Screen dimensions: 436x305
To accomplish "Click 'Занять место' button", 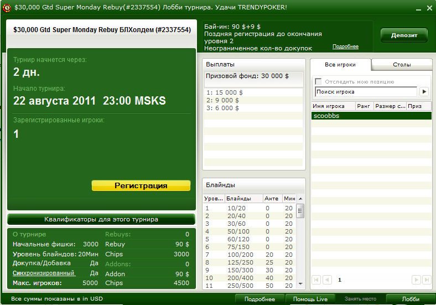I will [x=360, y=299].
